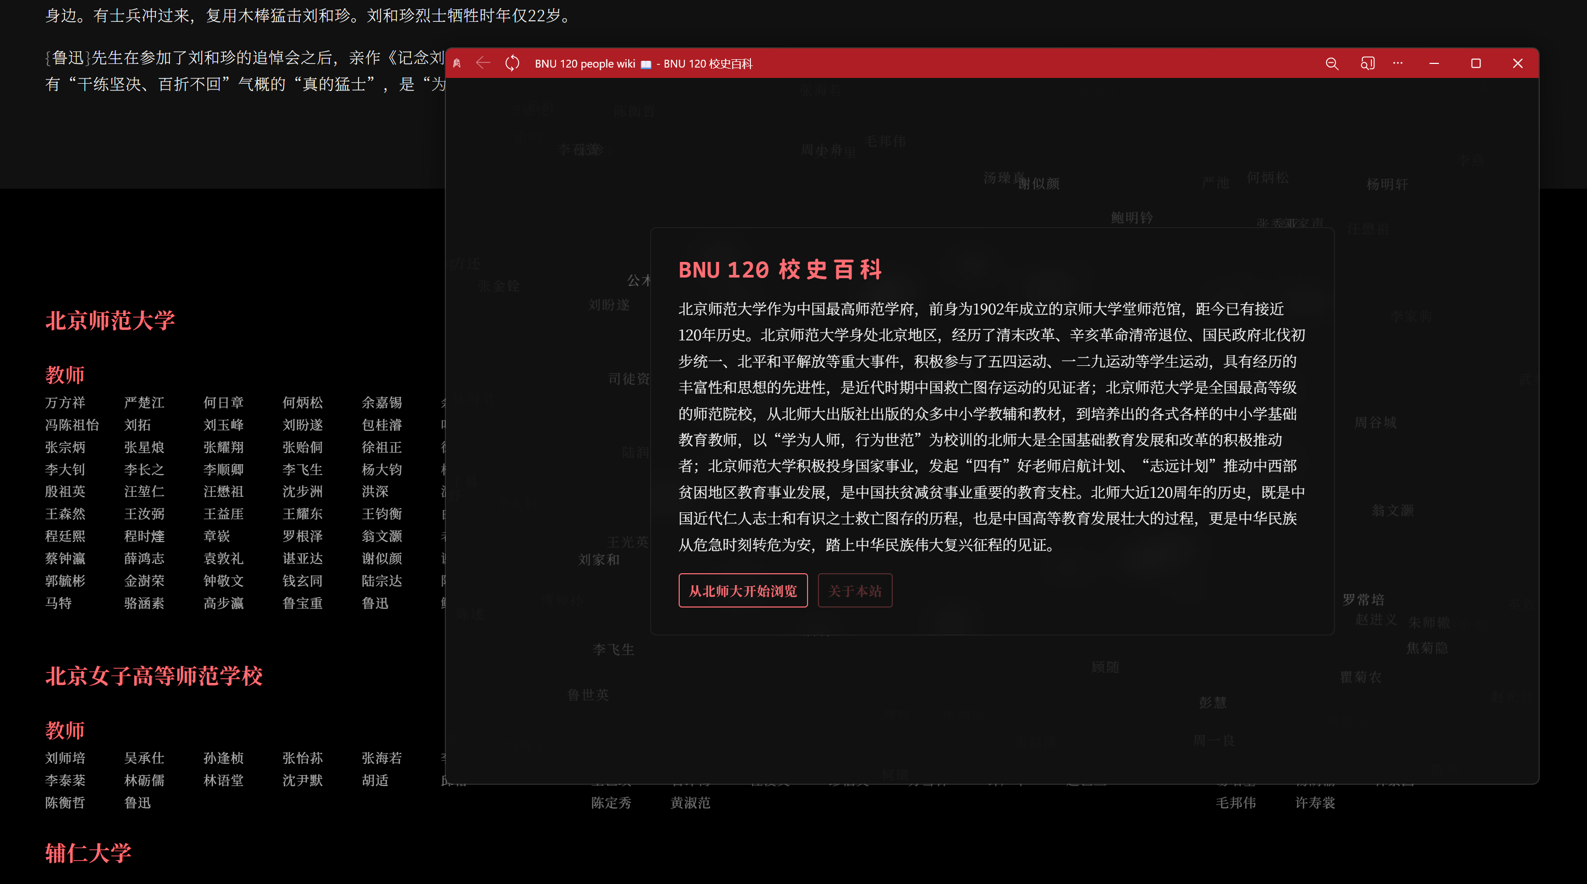Select 鲁迅 under 北京女子高等师范学校 teachers

pos(137,802)
